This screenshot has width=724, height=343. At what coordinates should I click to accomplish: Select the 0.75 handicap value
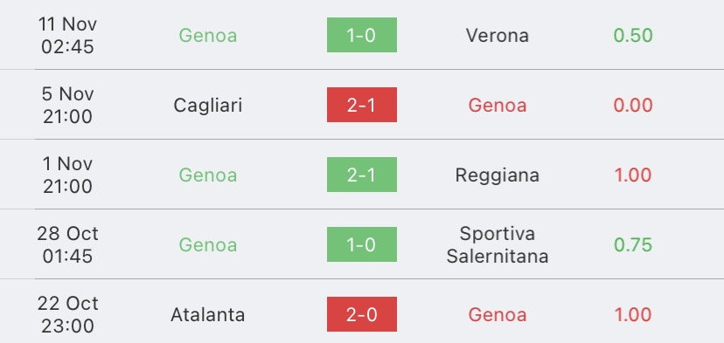click(633, 244)
